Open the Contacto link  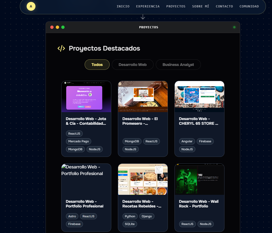click(x=224, y=6)
